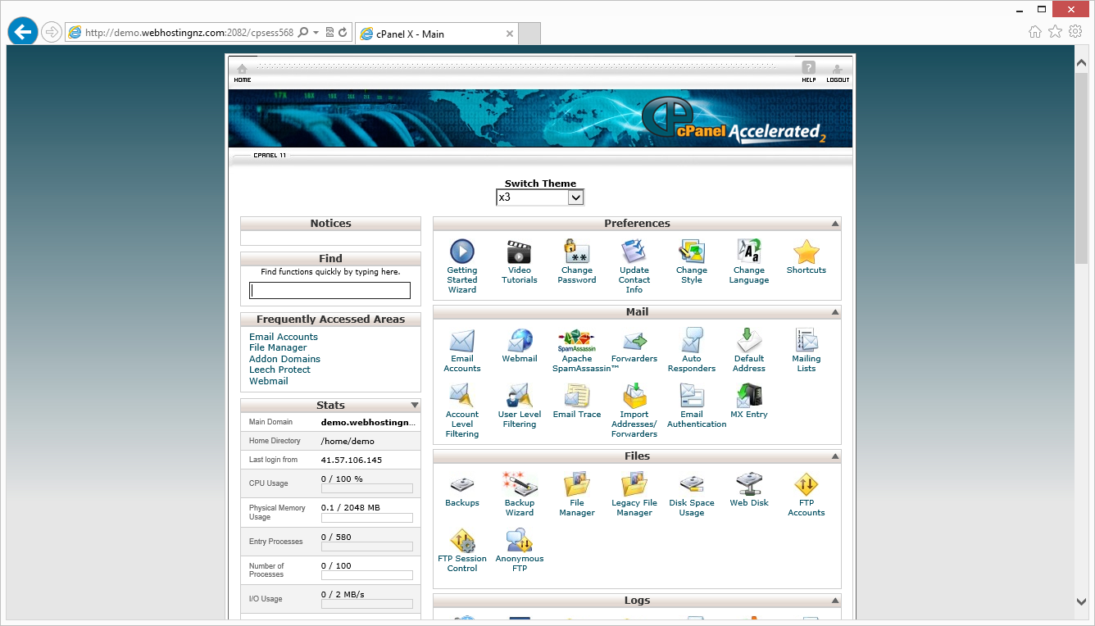1095x626 pixels.
Task: Click the Video Tutorials icon
Action: click(x=520, y=252)
